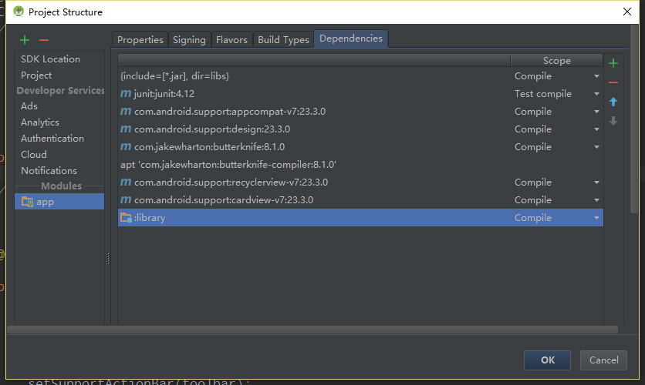The width and height of the screenshot is (645, 385).
Task: Move dependency down with gray arrow
Action: [613, 121]
